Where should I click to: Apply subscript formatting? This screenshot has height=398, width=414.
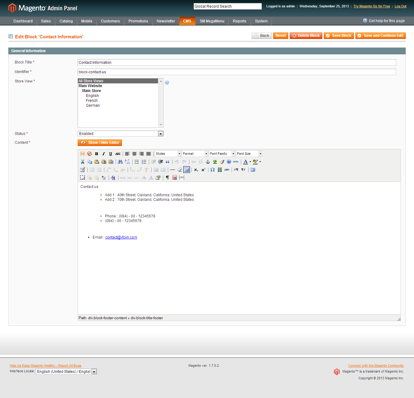(196, 170)
